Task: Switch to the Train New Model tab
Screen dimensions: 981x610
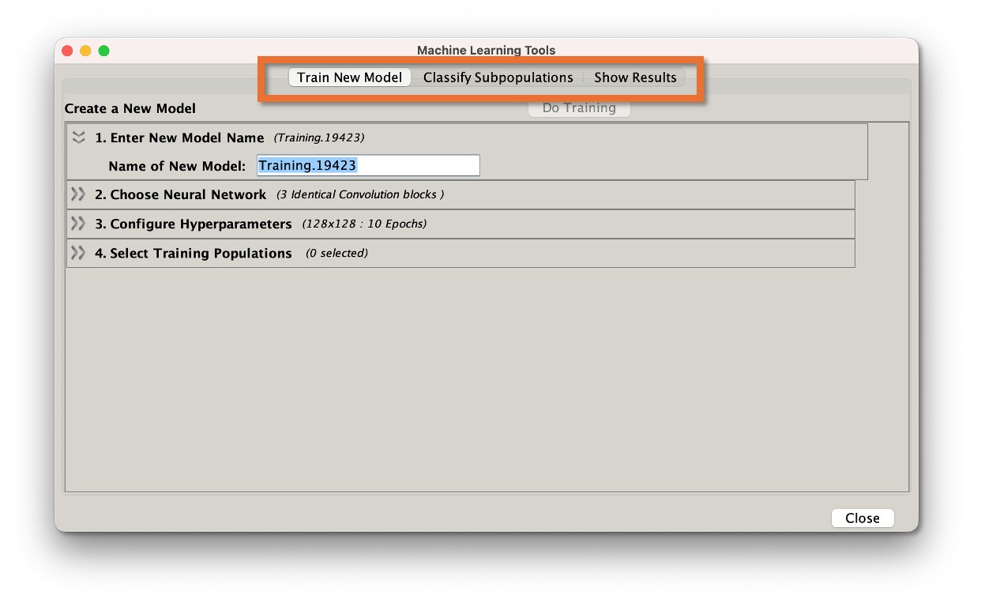Action: 349,77
